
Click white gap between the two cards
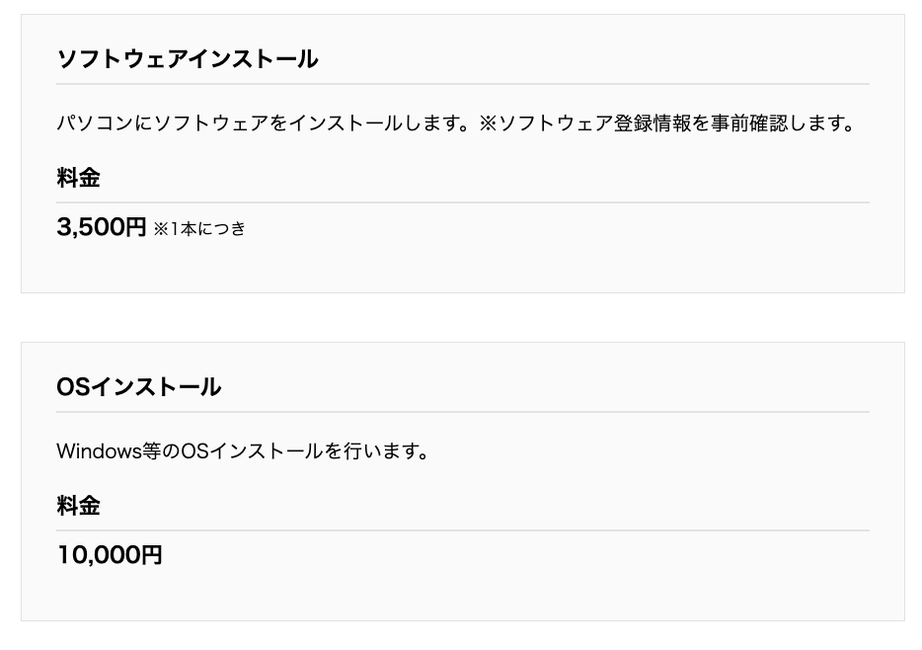463,317
